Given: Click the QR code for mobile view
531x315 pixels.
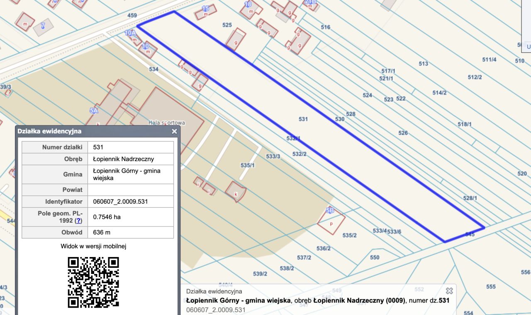Looking at the screenshot, I should click(93, 282).
